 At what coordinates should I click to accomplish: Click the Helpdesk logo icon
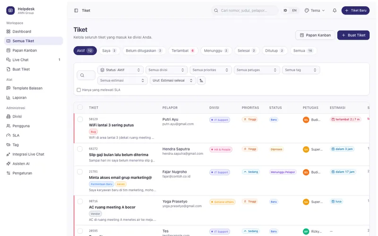10,10
